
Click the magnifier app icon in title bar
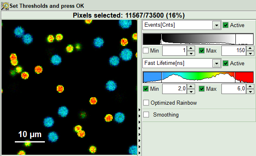click(5, 6)
